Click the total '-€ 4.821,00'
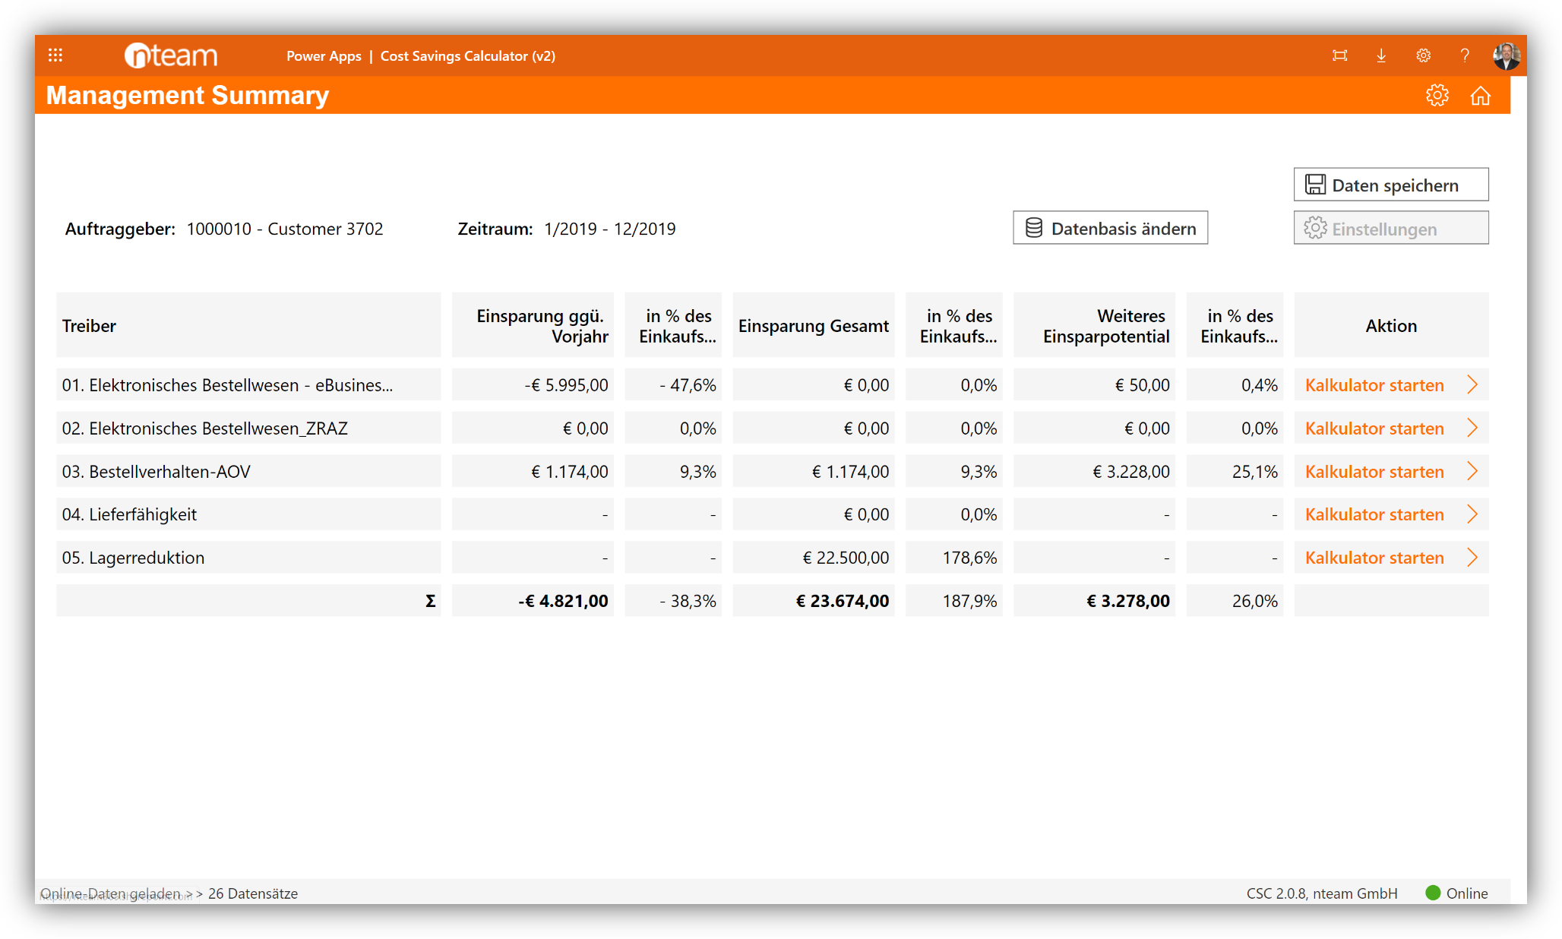The image size is (1562, 939). coord(563,601)
